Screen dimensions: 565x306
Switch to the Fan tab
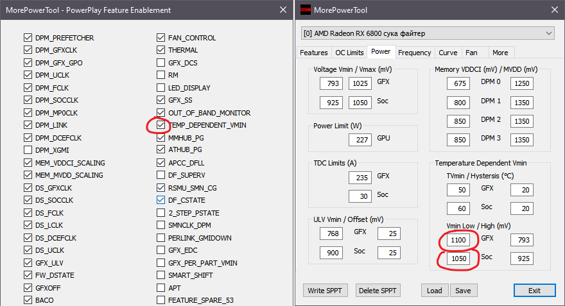pos(471,53)
